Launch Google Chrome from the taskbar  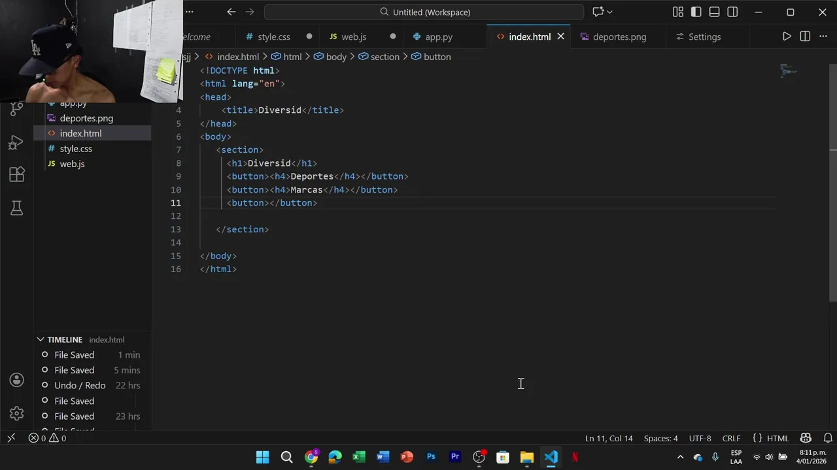(311, 457)
